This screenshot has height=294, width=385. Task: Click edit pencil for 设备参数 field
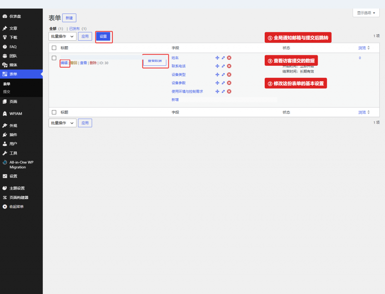(x=223, y=83)
